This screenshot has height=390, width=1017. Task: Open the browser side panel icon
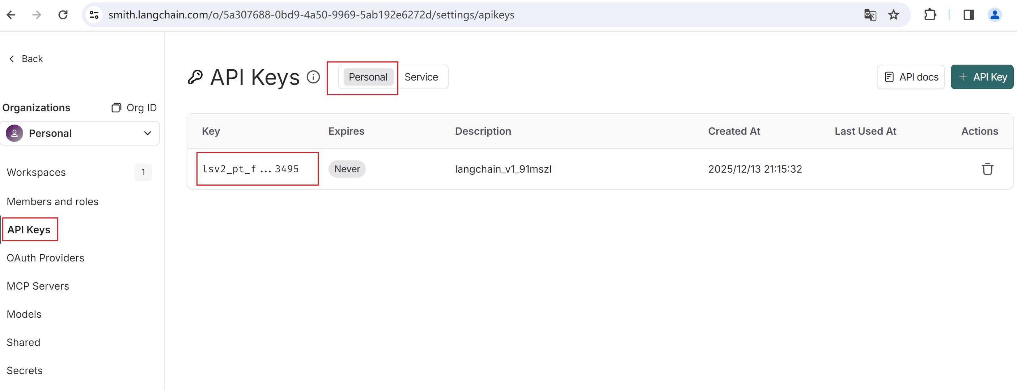coord(969,15)
